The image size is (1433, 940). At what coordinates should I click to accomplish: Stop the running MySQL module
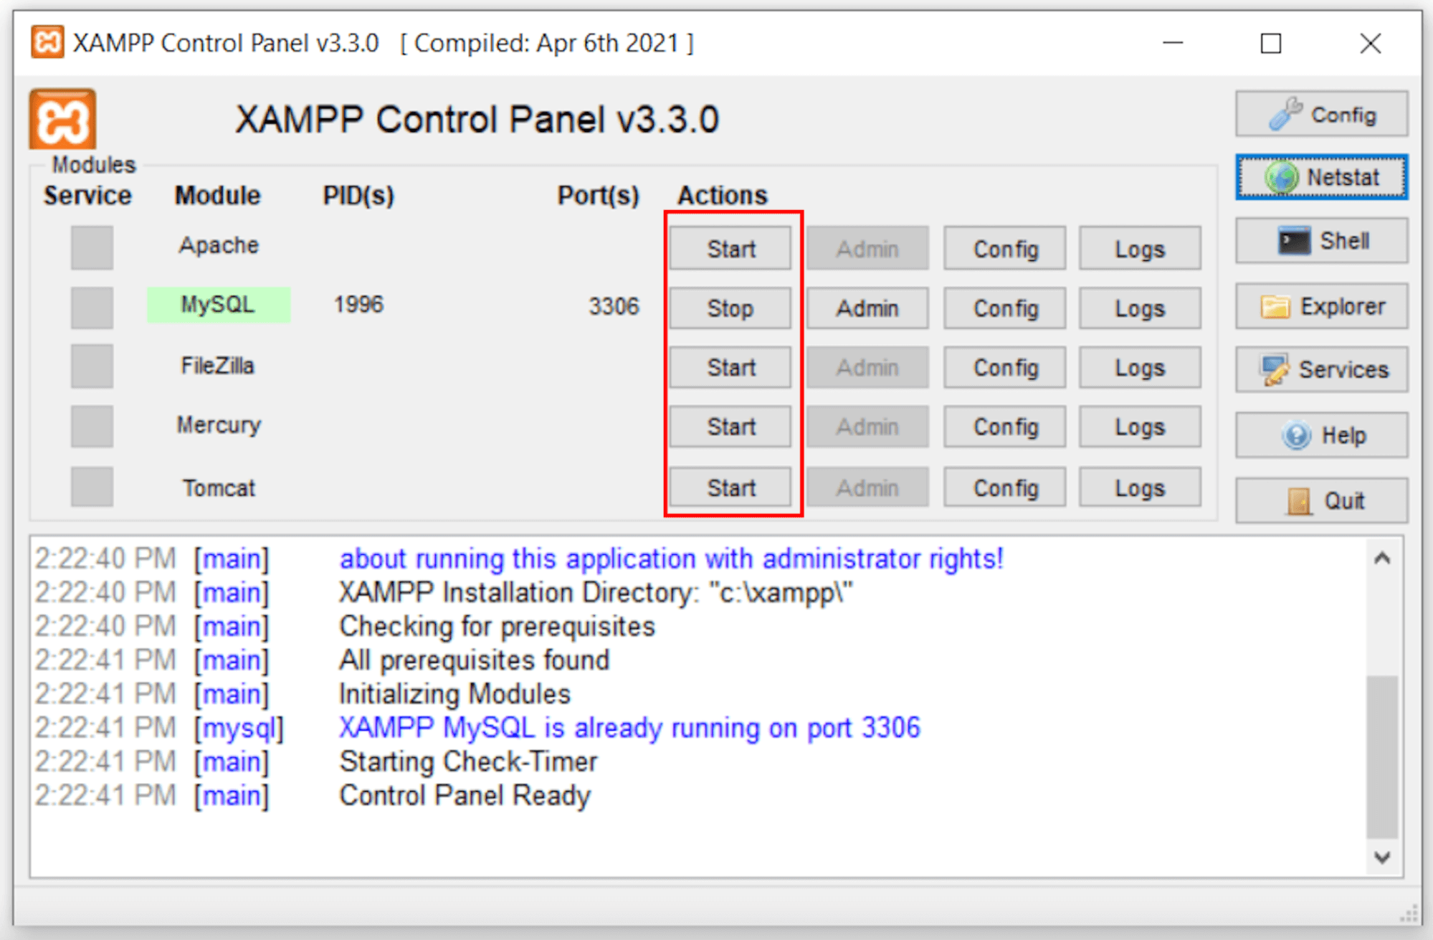click(x=729, y=308)
